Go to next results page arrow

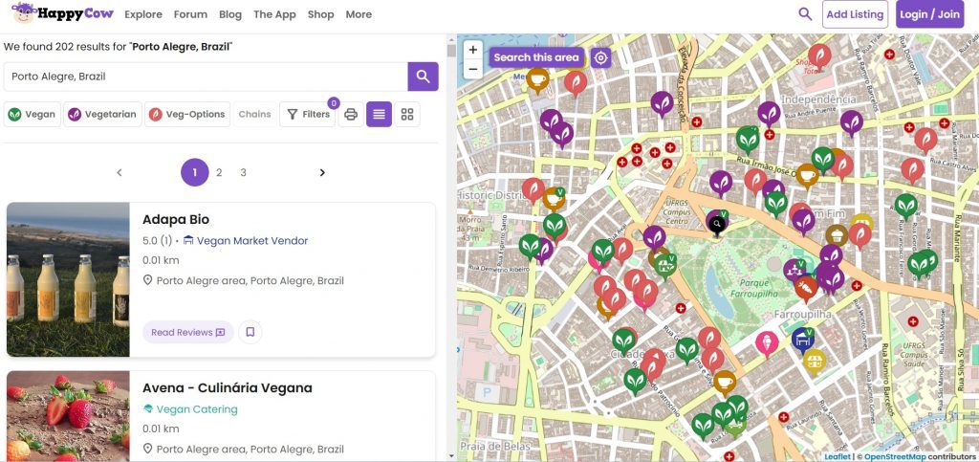[x=322, y=173]
